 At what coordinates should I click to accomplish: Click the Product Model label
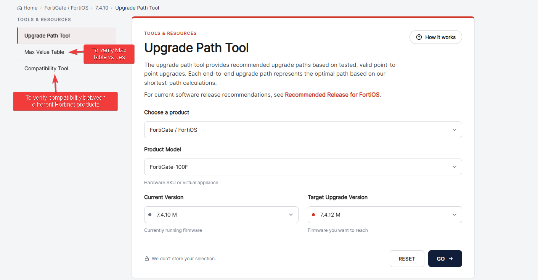(162, 149)
